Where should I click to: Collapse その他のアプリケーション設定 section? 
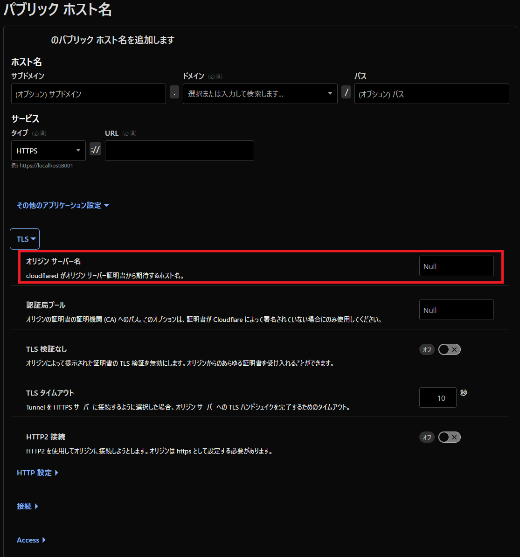tap(63, 205)
